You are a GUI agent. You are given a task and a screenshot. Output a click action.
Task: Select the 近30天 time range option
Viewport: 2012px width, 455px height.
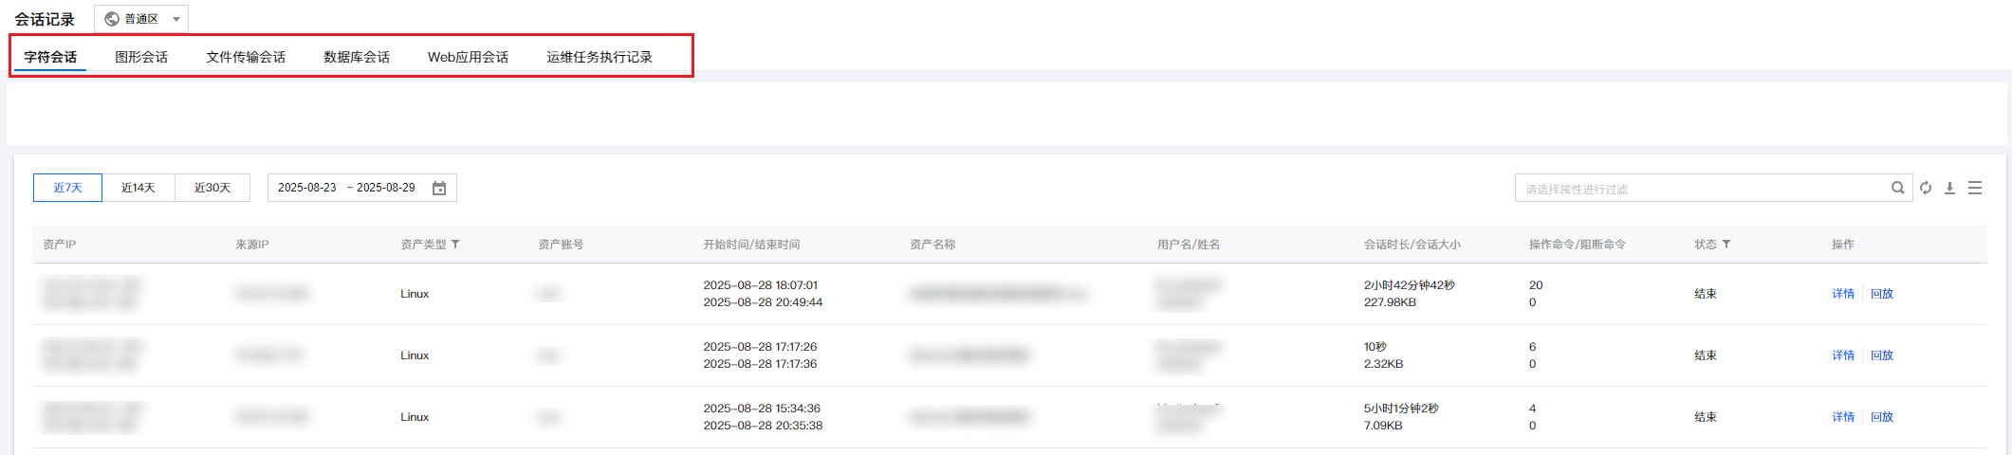[212, 188]
